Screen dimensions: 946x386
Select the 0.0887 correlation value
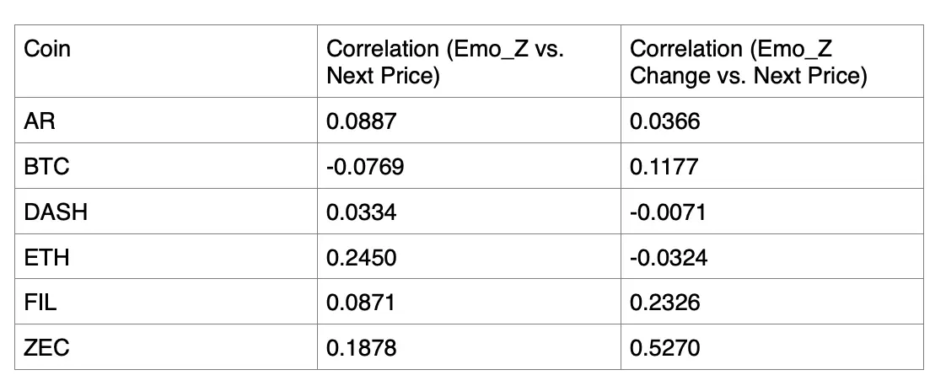[x=361, y=122]
